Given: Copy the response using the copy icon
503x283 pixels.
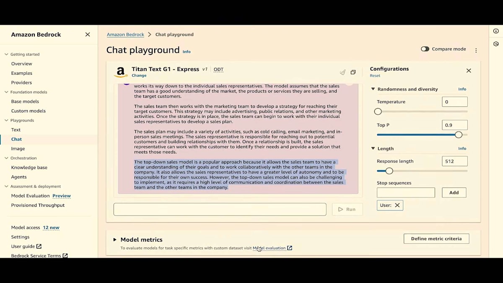Looking at the screenshot, I should click(353, 72).
